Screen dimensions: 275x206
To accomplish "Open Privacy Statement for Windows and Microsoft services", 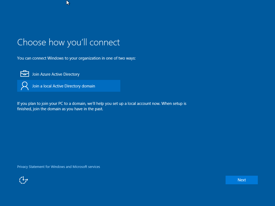I will click(59, 167).
